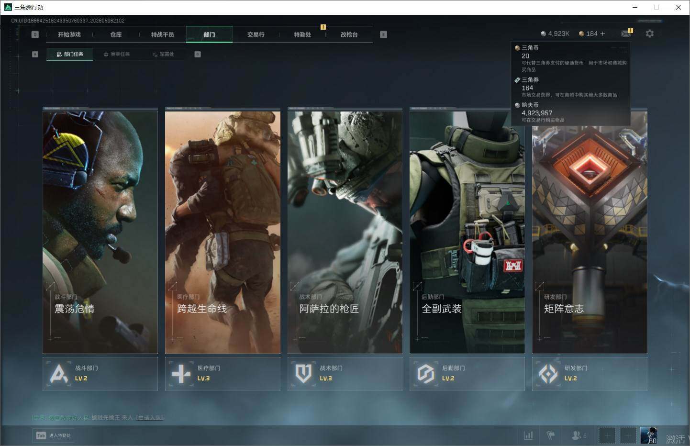
Task: Open the 军需处 sub-tab
Action: click(x=164, y=54)
